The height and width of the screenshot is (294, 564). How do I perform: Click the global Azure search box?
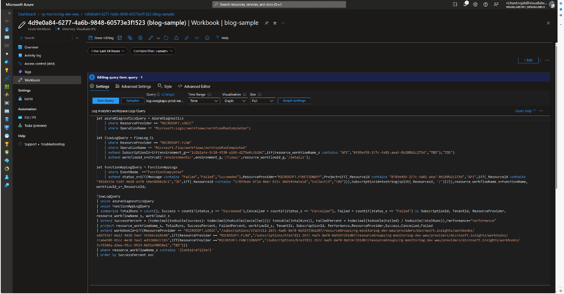pos(279,4)
